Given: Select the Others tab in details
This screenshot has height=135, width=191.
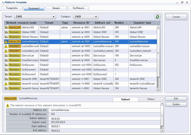Looking at the screenshot, I should [151, 99].
